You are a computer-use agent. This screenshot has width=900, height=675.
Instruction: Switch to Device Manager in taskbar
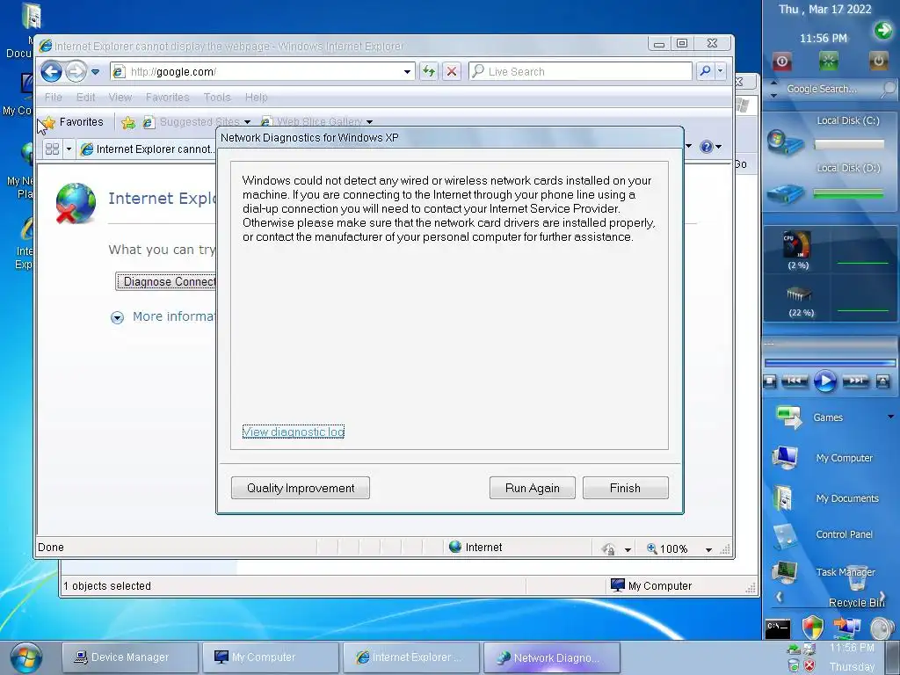click(130, 657)
